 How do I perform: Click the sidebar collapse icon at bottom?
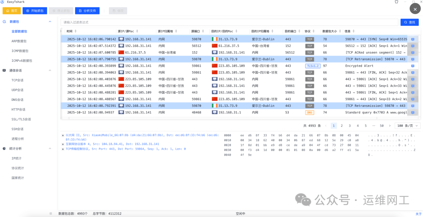(x=51, y=213)
